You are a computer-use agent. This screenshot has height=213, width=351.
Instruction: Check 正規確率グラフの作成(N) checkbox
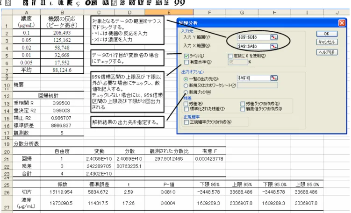coord(186,122)
